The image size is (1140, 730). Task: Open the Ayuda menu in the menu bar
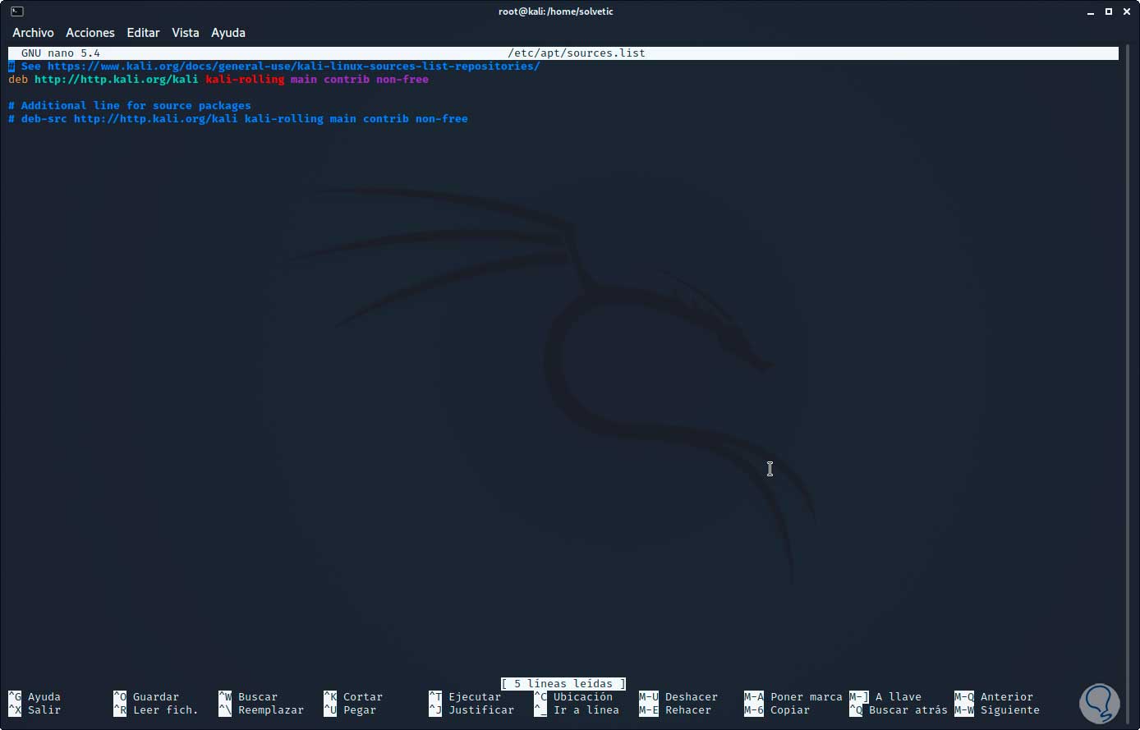228,33
